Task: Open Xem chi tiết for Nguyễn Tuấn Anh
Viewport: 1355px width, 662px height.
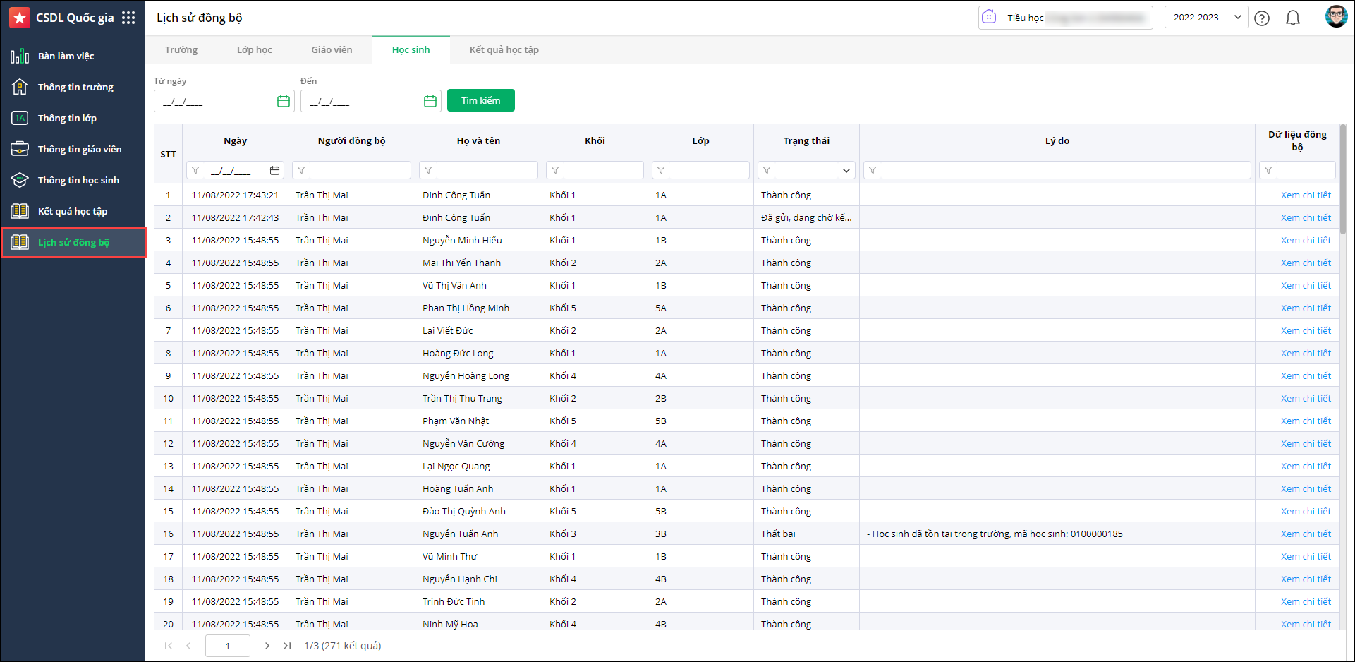Action: coord(1306,534)
